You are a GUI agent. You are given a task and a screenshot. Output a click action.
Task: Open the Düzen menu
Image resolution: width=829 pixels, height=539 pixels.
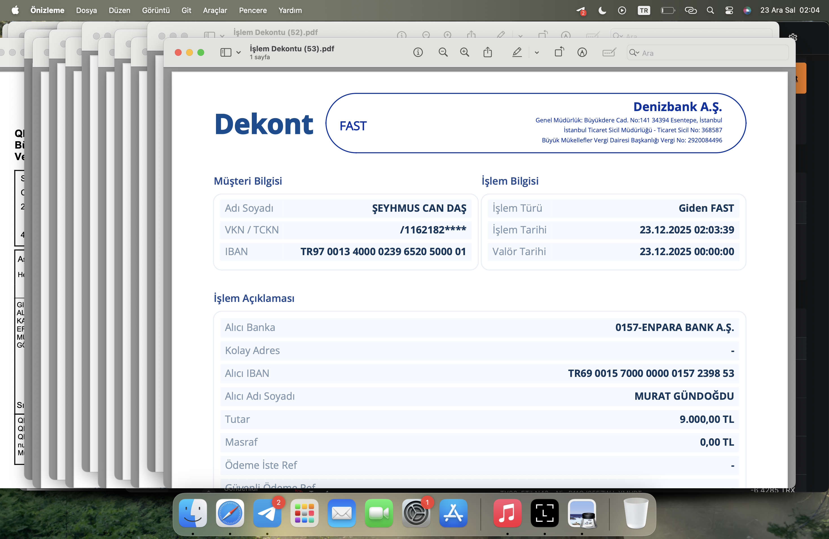pyautogui.click(x=120, y=10)
